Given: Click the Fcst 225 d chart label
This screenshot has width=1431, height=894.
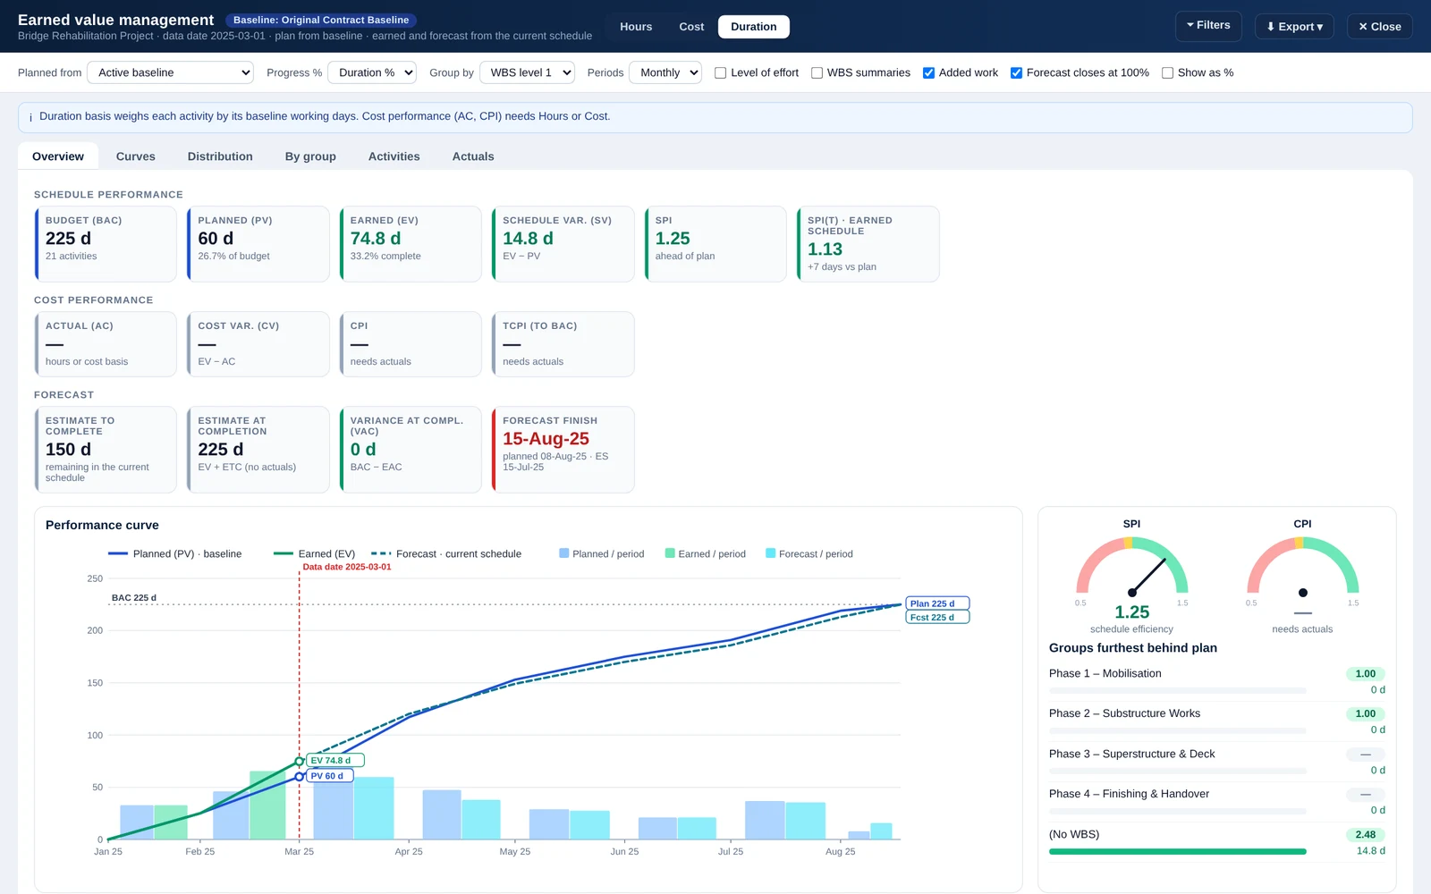Looking at the screenshot, I should [x=937, y=618].
